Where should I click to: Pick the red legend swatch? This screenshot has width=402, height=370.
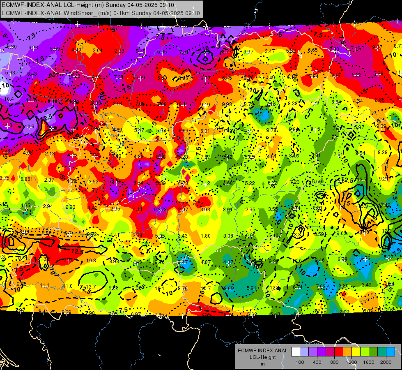coord(339,352)
